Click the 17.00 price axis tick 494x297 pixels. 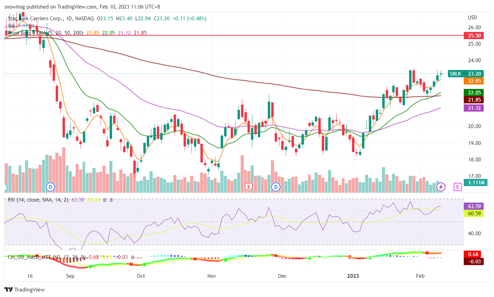coord(474,176)
